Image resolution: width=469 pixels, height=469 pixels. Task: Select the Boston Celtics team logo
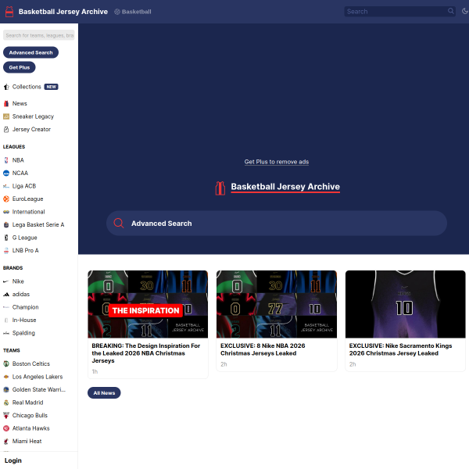pyautogui.click(x=6, y=364)
